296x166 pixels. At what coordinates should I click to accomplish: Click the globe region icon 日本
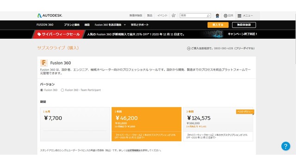(x=228, y=16)
